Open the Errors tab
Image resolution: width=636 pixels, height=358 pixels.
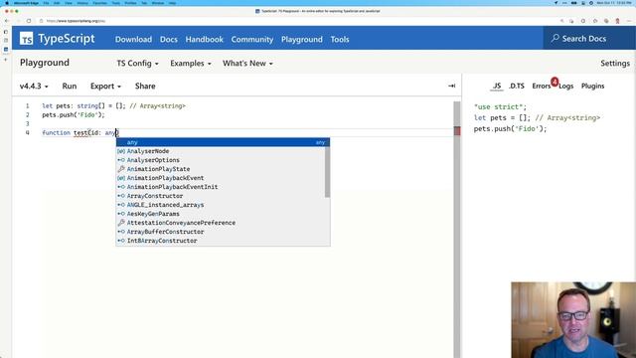[541, 86]
